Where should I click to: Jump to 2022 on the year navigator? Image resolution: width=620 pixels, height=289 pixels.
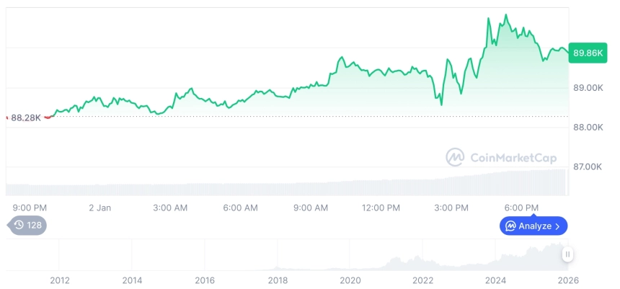click(x=422, y=280)
